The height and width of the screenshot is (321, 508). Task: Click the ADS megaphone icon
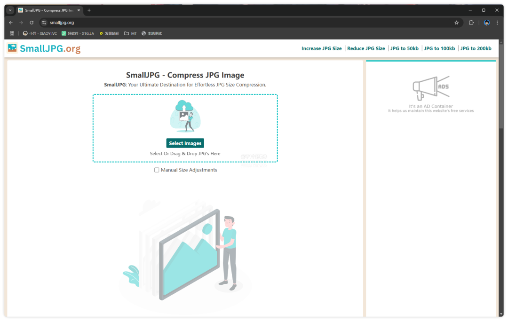[x=431, y=88]
